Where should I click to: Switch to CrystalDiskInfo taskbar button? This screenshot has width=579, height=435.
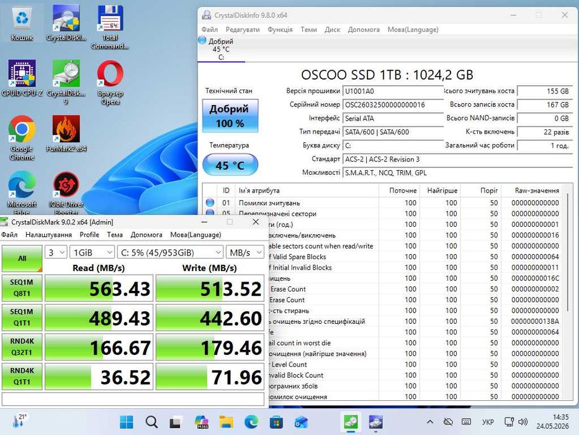375,422
